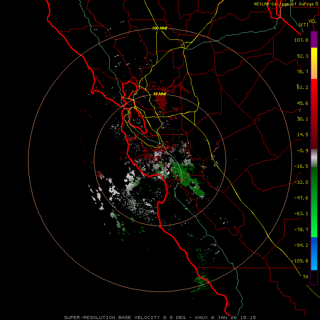Viewport: 320px width, 320px height.
Task: Click the 61.2 legend value
Action: (x=303, y=87)
